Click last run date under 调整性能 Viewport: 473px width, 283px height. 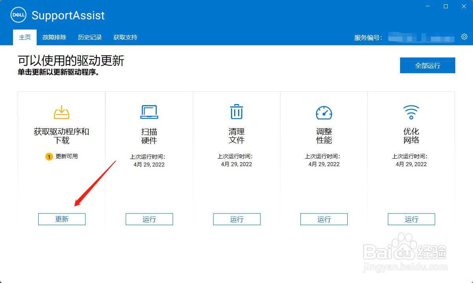pos(324,165)
